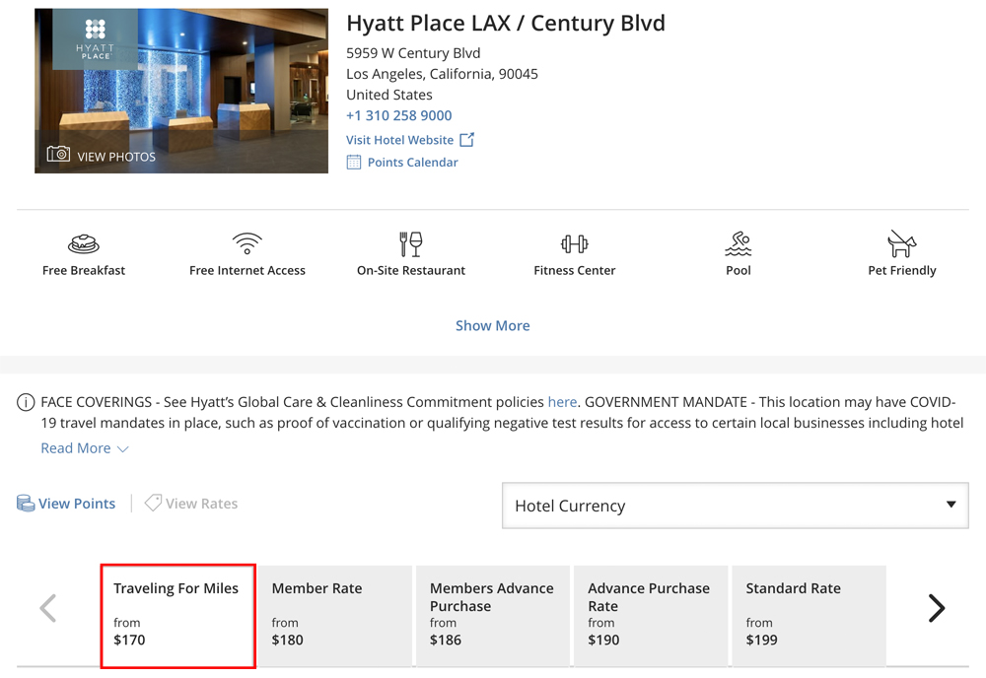Click the Pool swimmer icon

tap(739, 243)
